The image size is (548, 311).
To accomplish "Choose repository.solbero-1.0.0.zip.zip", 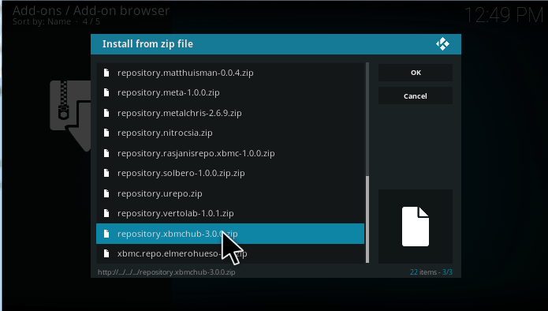I will pyautogui.click(x=230, y=173).
